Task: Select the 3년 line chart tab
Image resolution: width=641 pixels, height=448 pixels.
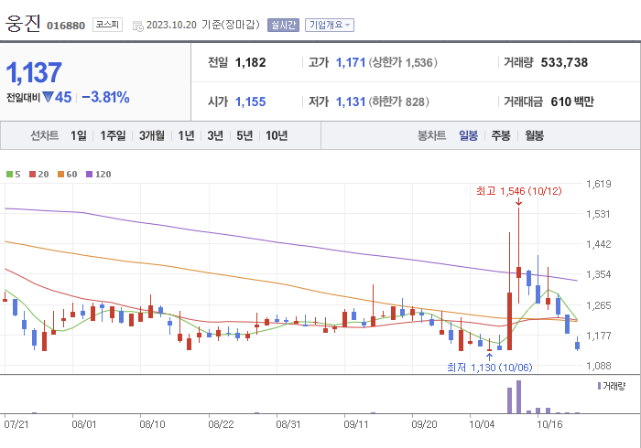Action: pos(215,135)
